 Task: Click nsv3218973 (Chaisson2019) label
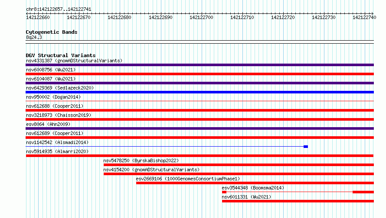[x=59, y=115]
